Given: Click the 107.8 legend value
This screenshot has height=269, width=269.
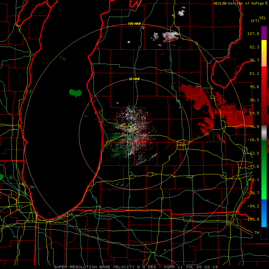Looking at the screenshot, I should tap(253, 33).
